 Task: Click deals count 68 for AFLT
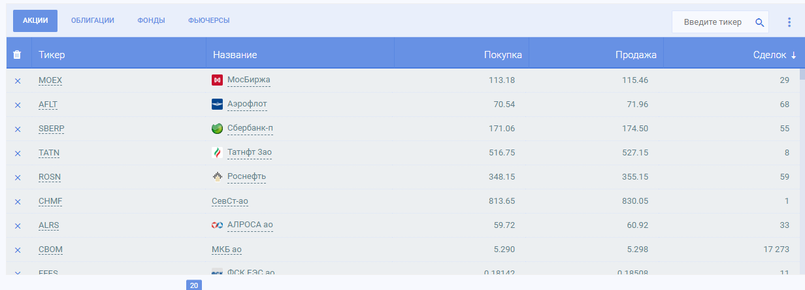785,105
